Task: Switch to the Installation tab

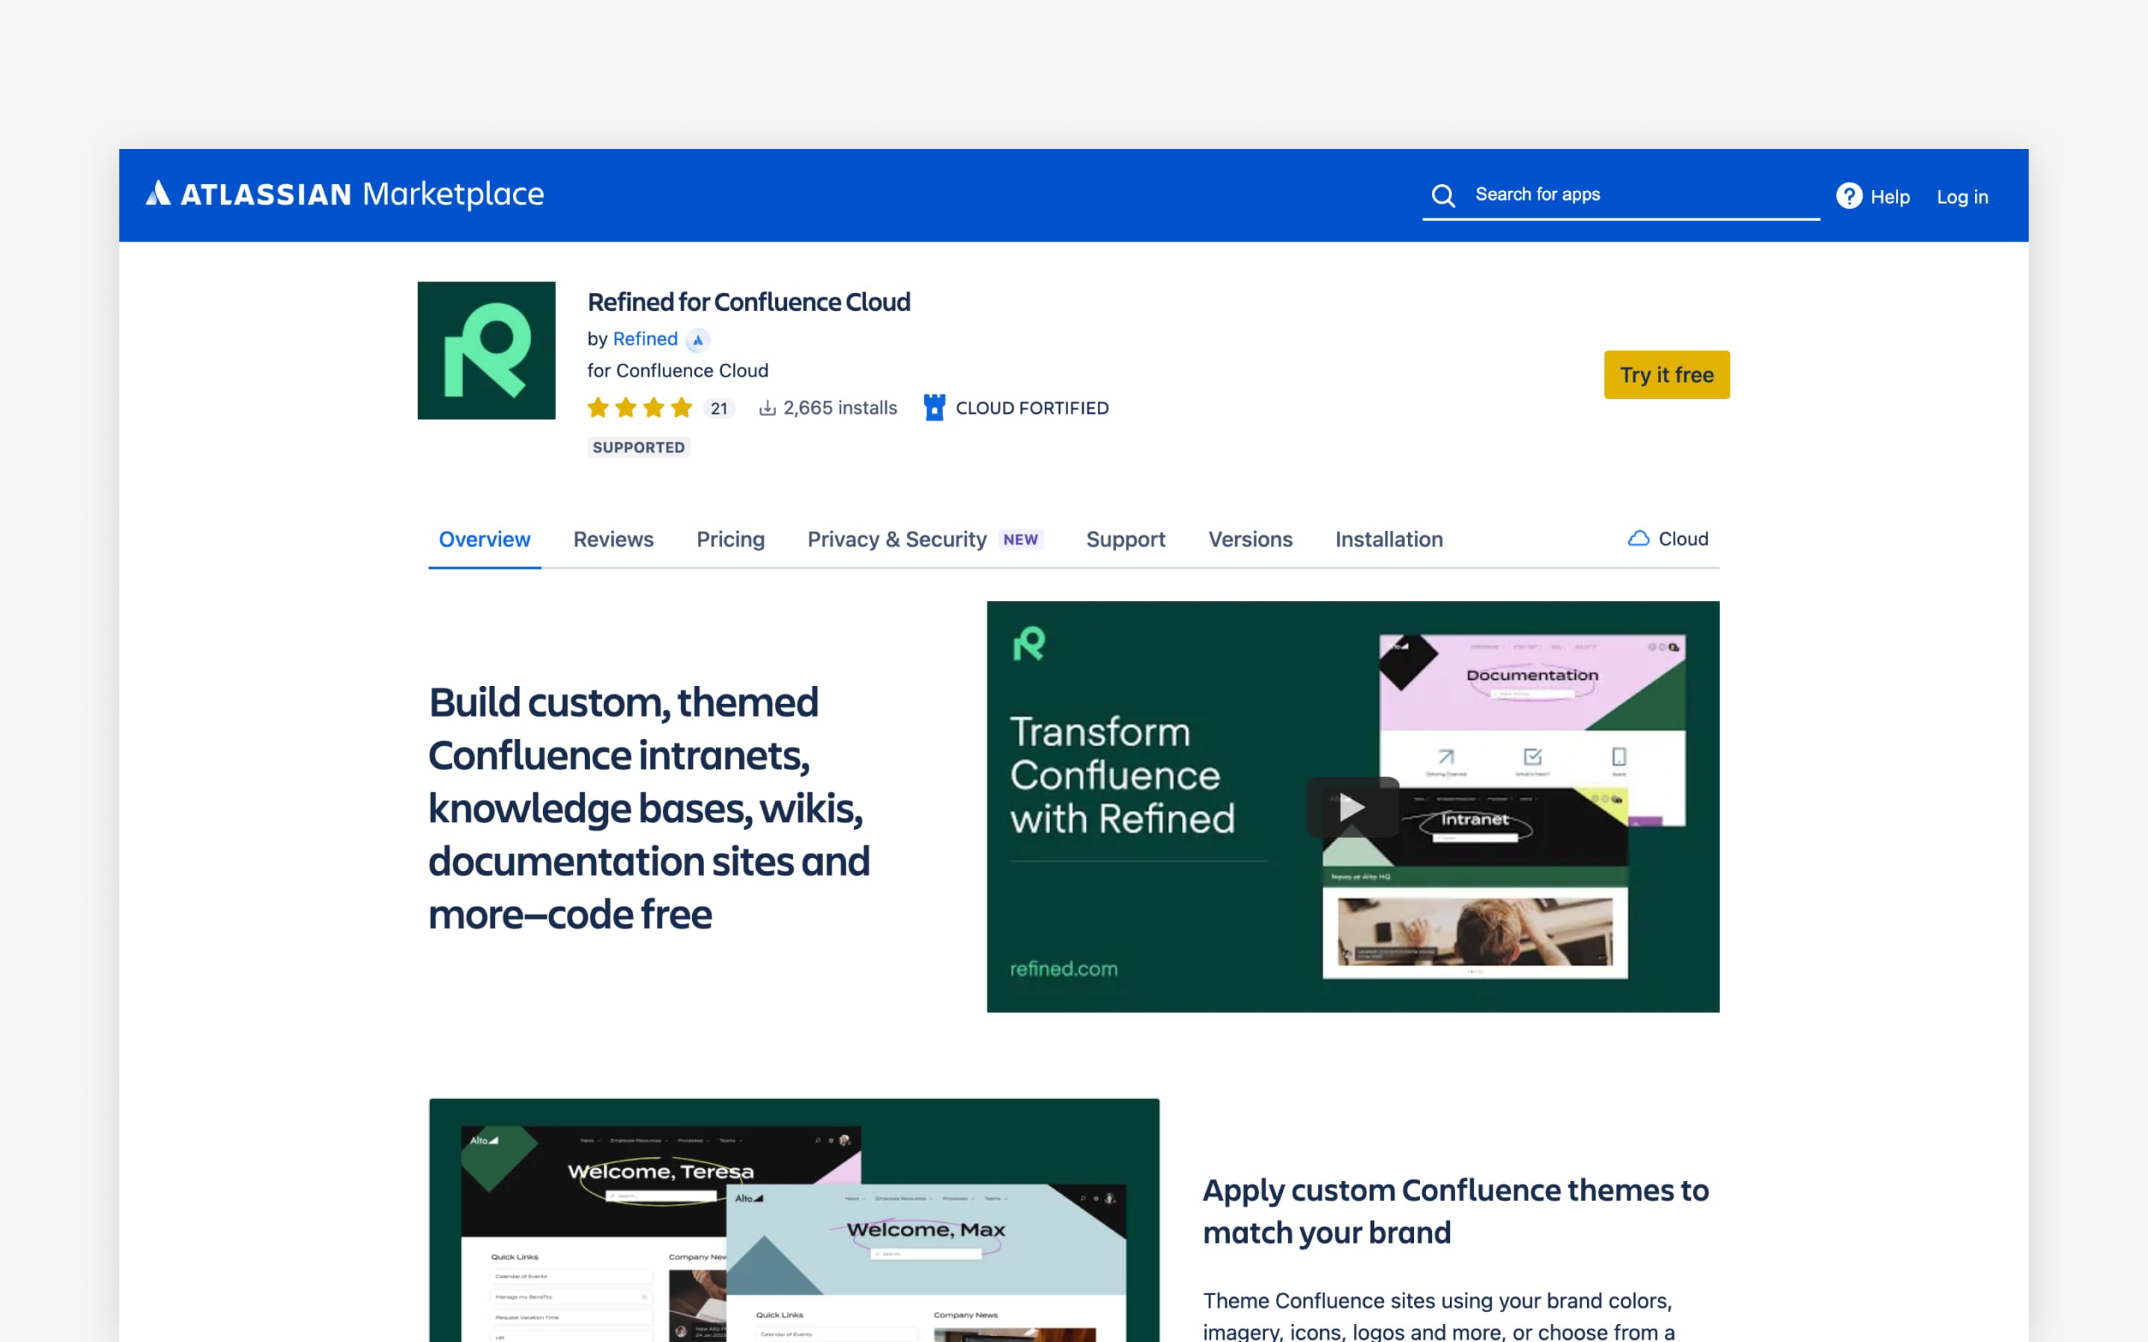Action: 1387,539
